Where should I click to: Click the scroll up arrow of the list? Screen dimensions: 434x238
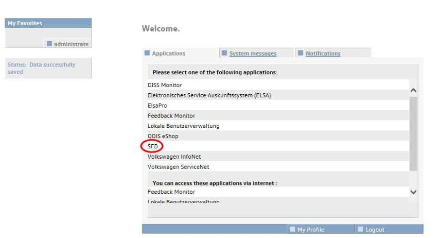[413, 90]
